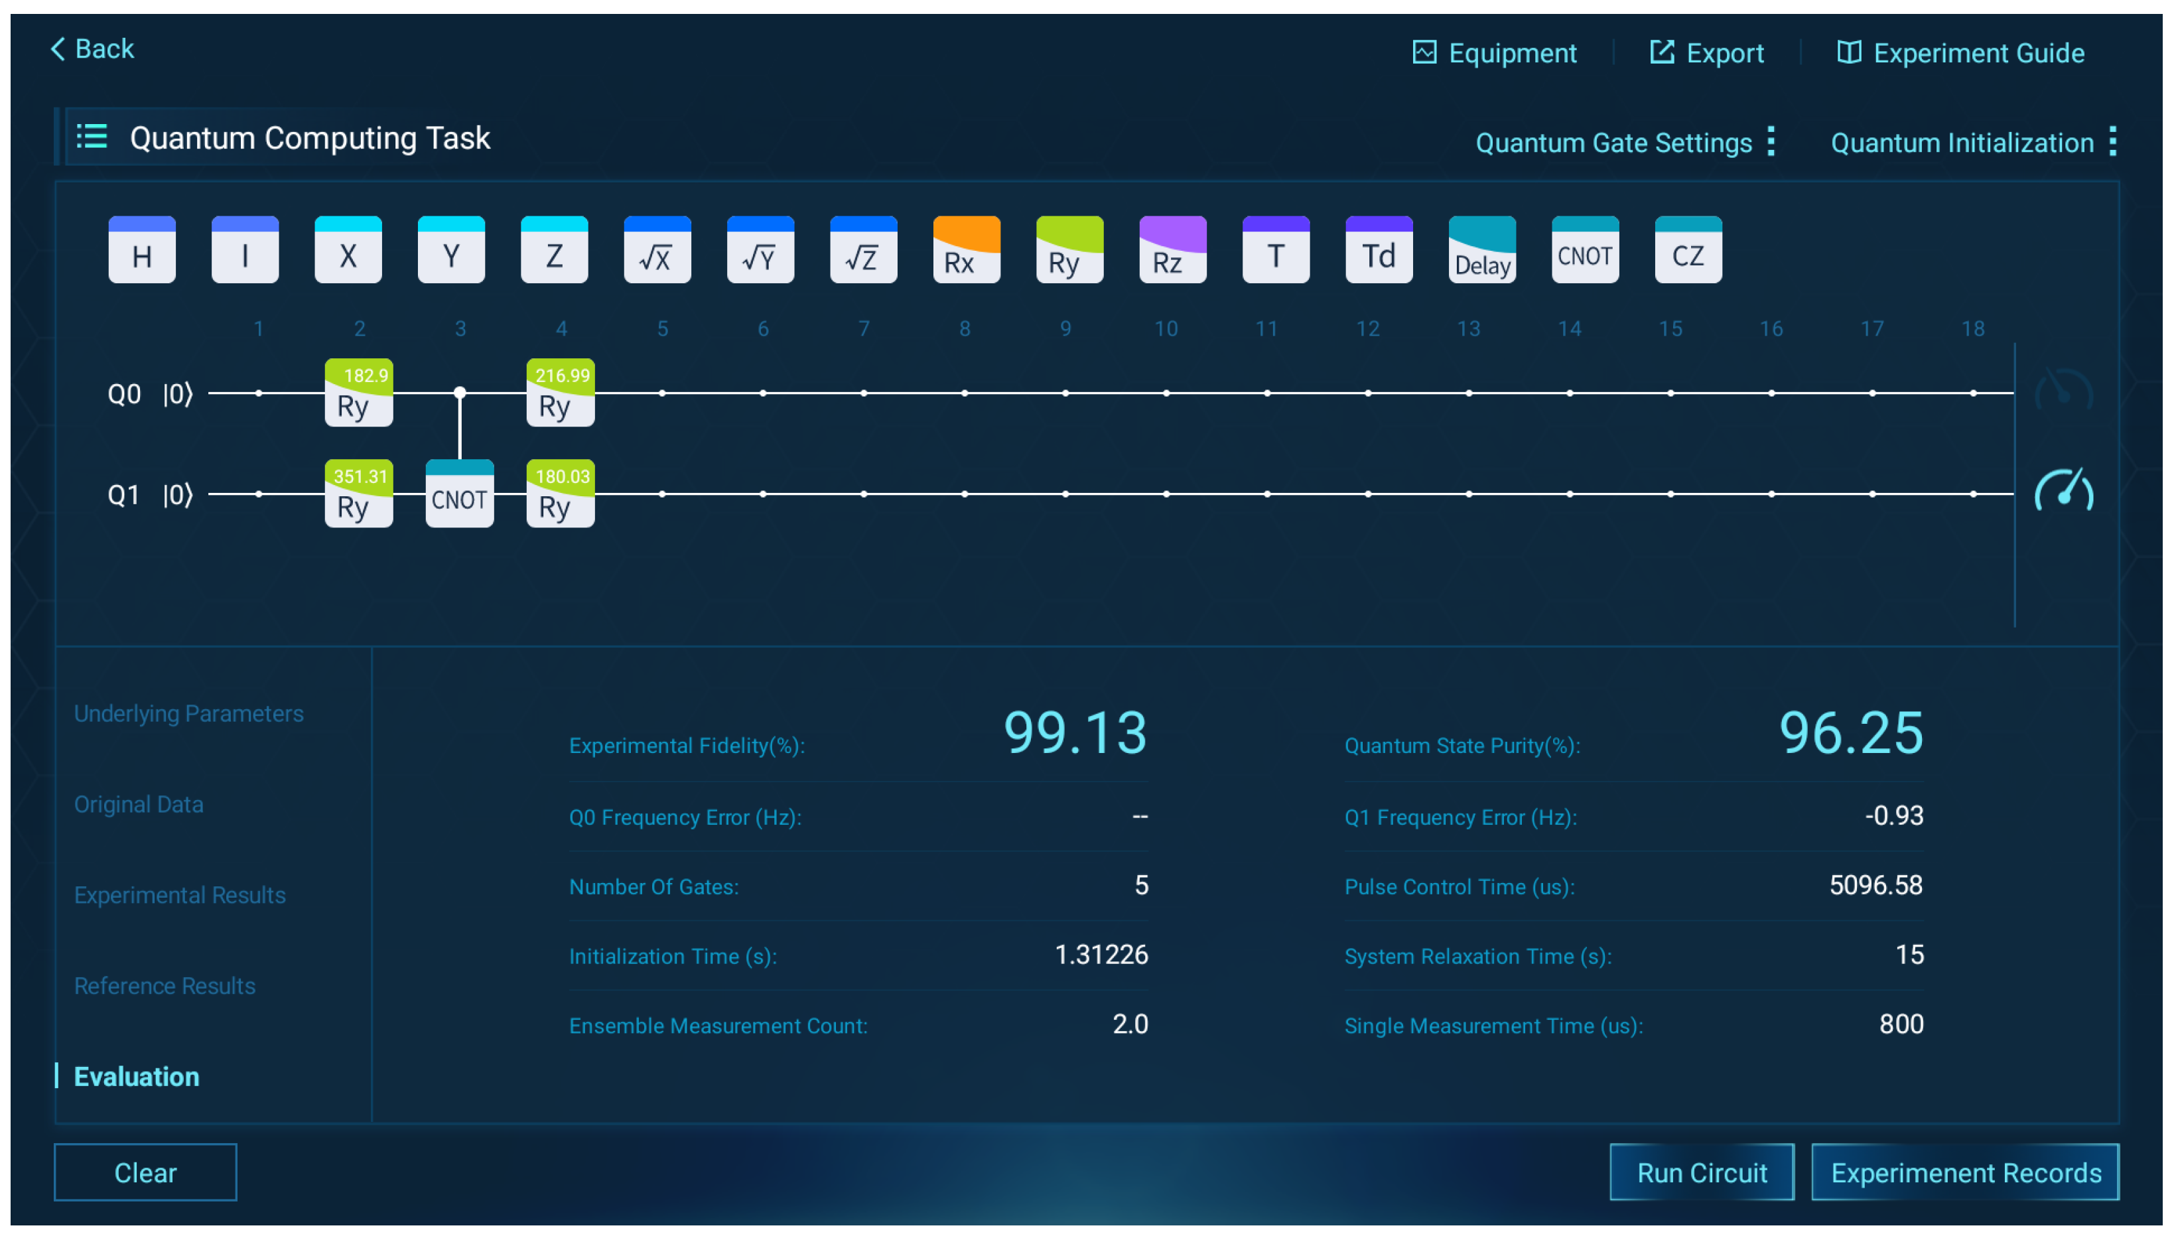This screenshot has height=1244, width=2176.
Task: Open Quantum Gate Settings options menu
Action: pyautogui.click(x=1771, y=142)
